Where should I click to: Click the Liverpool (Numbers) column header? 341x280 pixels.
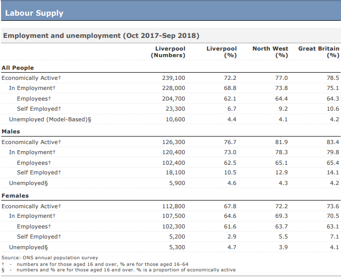point(168,52)
